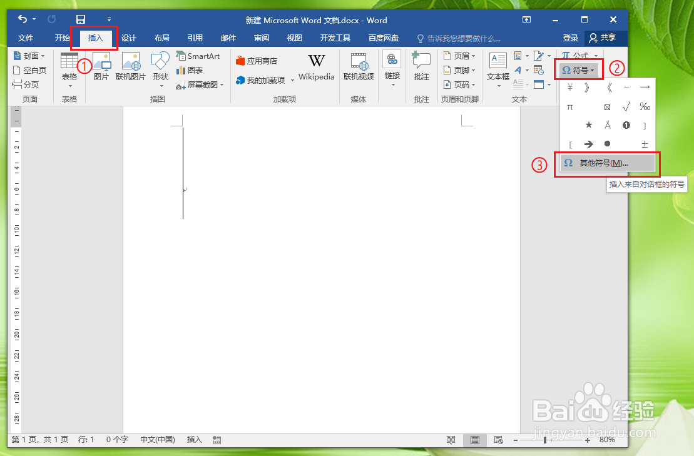The image size is (694, 456).
Task: Click the macro recording icon in status bar
Action: coord(217,440)
